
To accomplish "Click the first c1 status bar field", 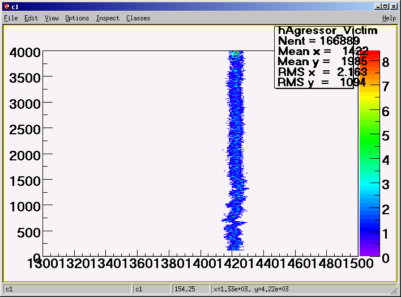I will click(x=67, y=289).
